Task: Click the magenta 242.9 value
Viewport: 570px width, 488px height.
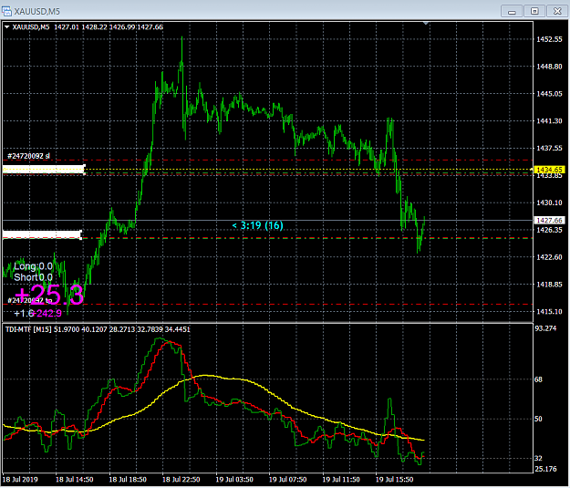Action: tap(48, 313)
